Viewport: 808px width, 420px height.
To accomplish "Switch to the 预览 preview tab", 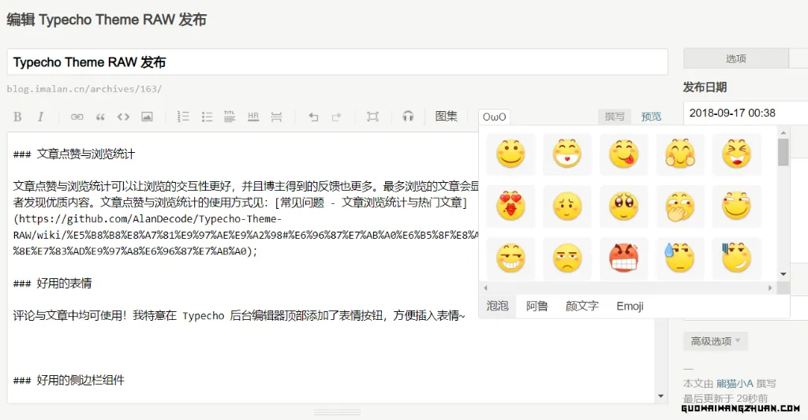I will (x=651, y=117).
